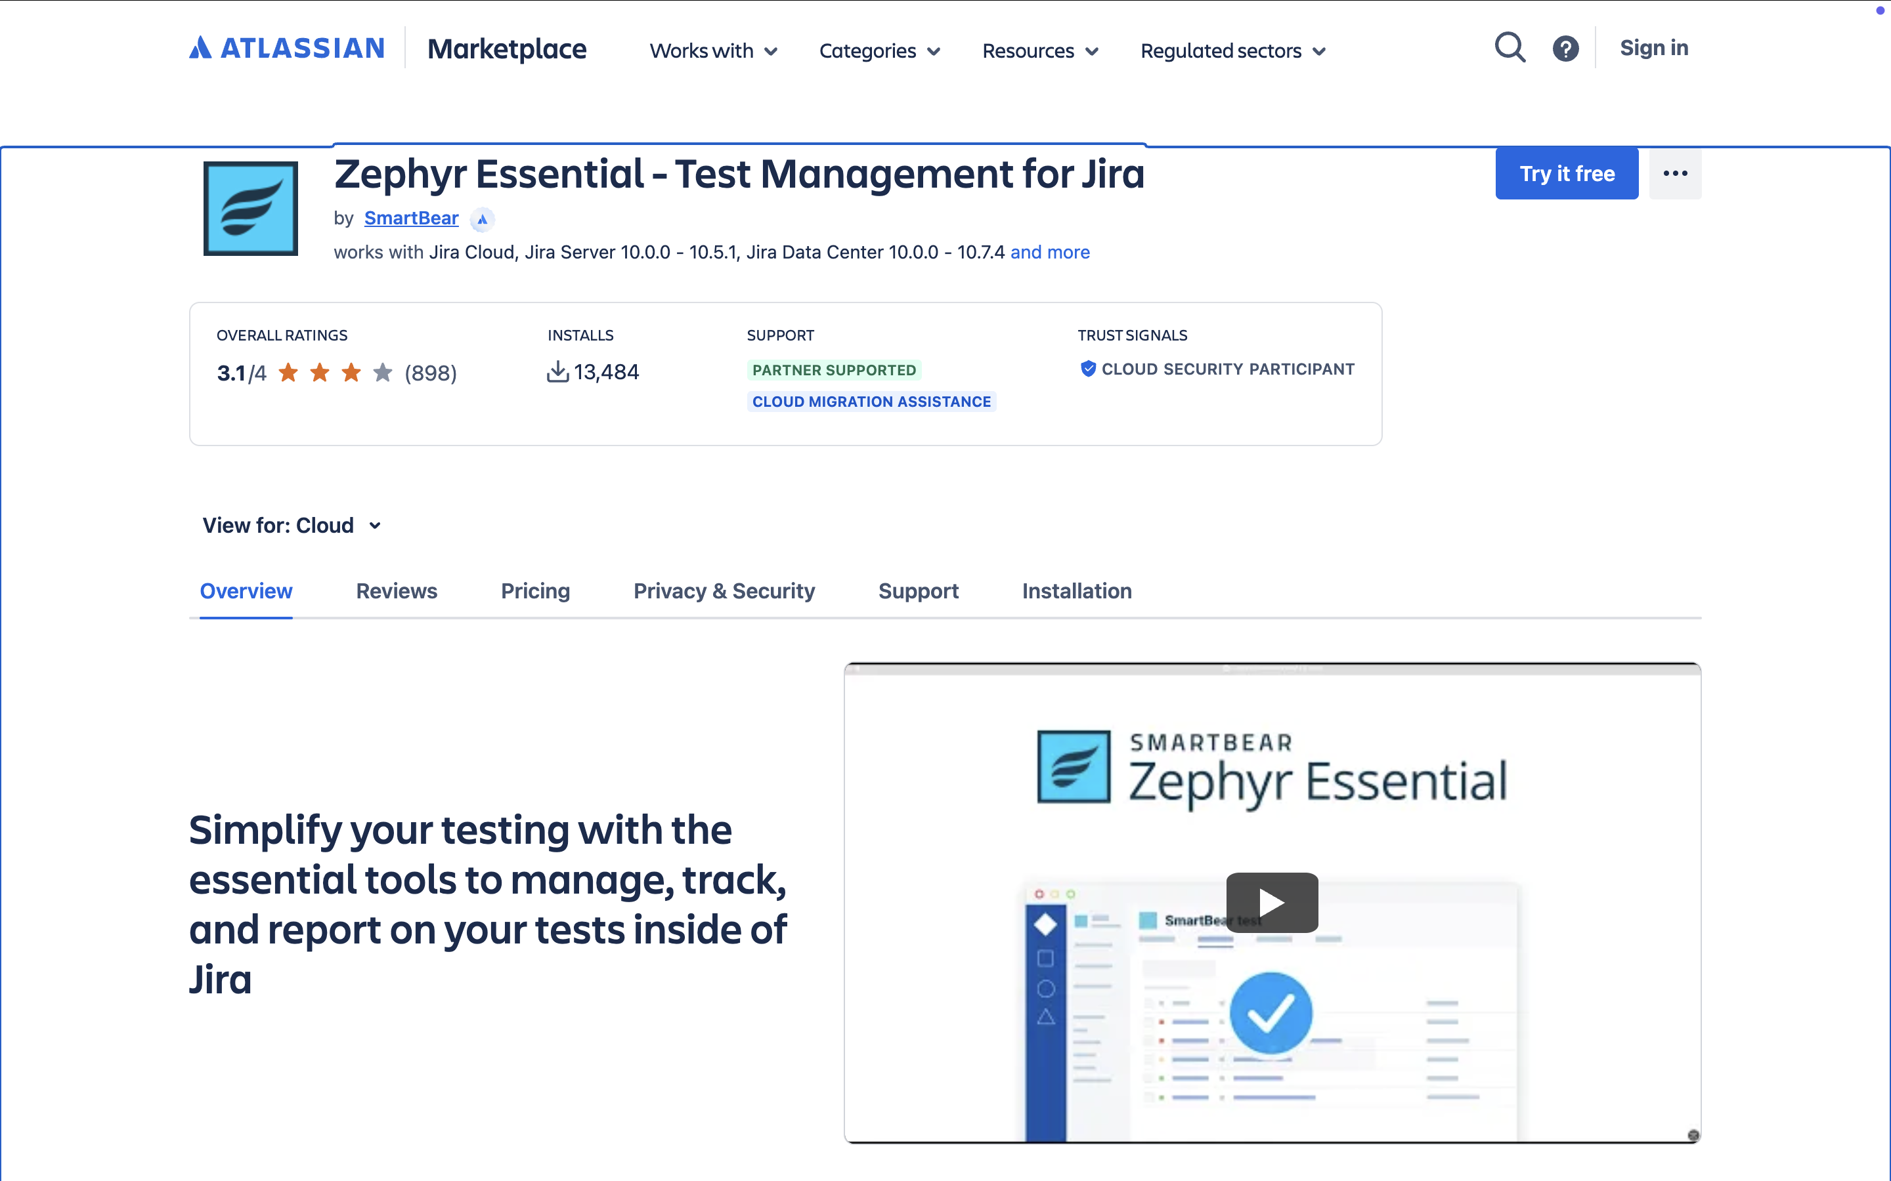Play the Zephyr Essential video
Screen dimensions: 1891x1181
[1271, 902]
